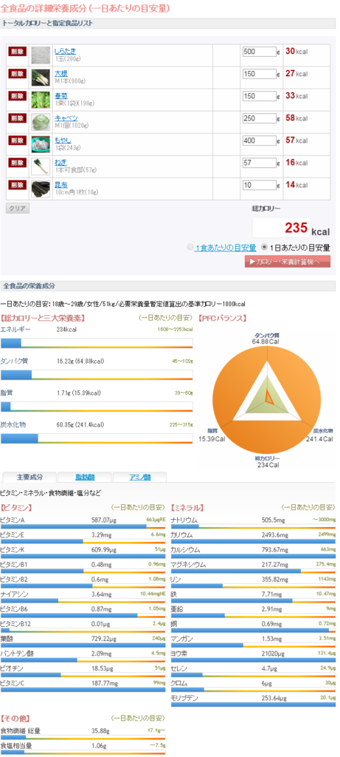Edit the もやし gram amount field

pos(259,140)
